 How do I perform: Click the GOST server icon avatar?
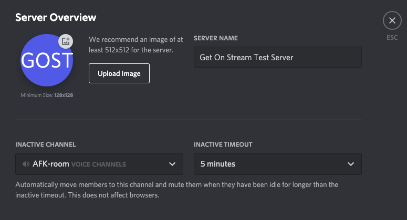coord(46,61)
